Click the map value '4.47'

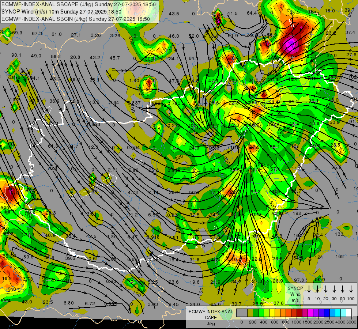[x=132, y=237]
